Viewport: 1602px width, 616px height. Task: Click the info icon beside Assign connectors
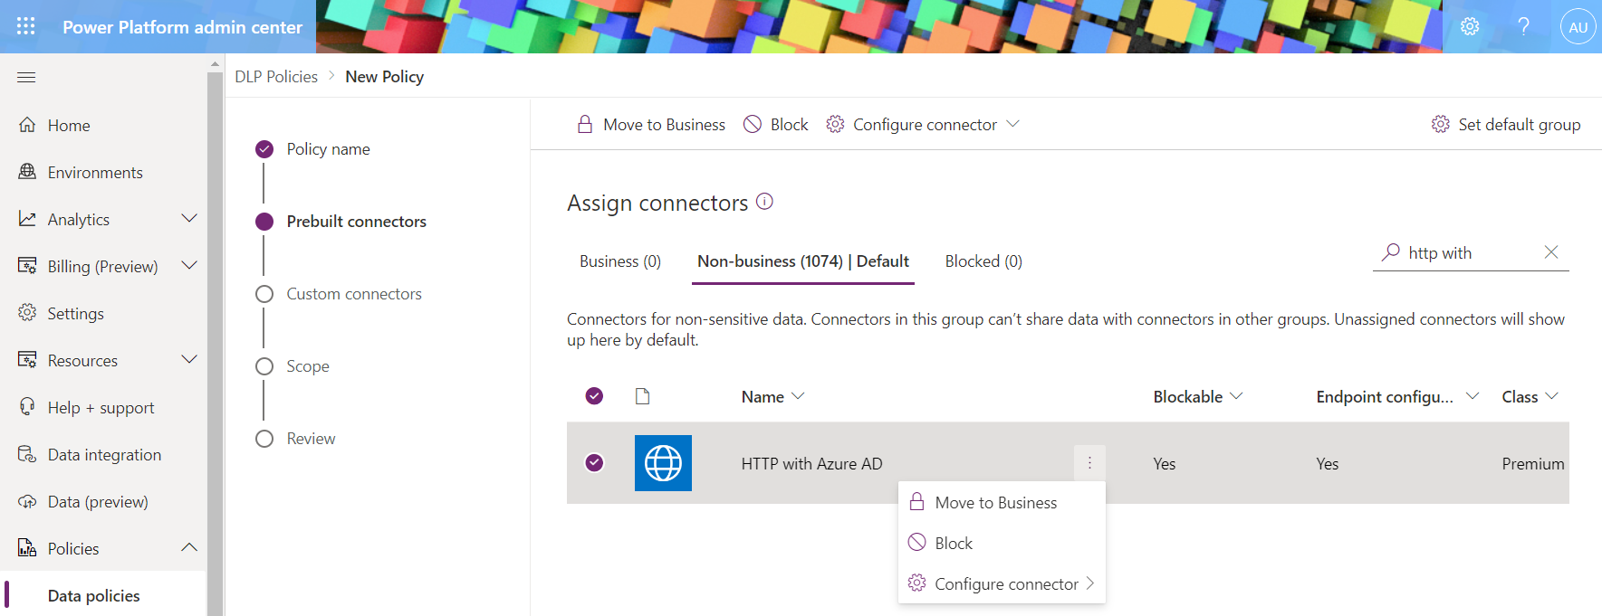(764, 202)
